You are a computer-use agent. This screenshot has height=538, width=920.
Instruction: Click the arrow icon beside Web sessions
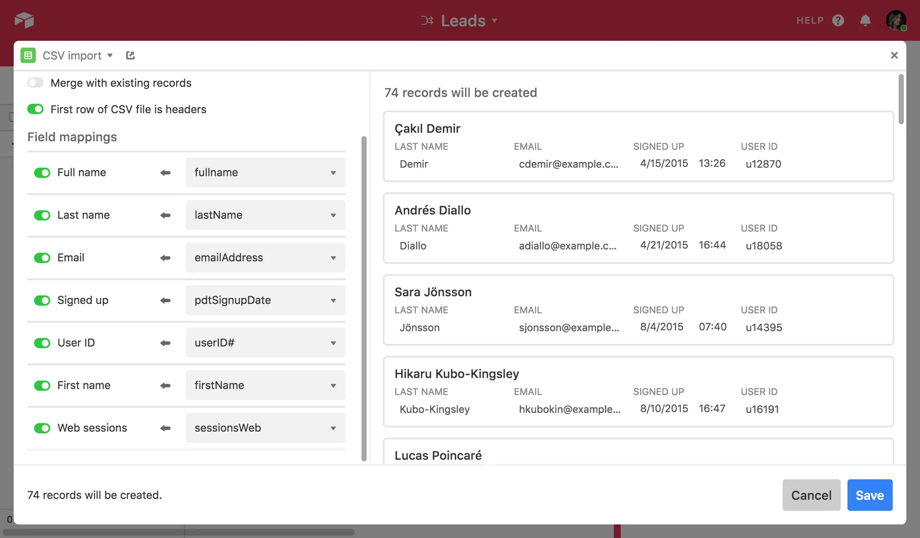[165, 428]
